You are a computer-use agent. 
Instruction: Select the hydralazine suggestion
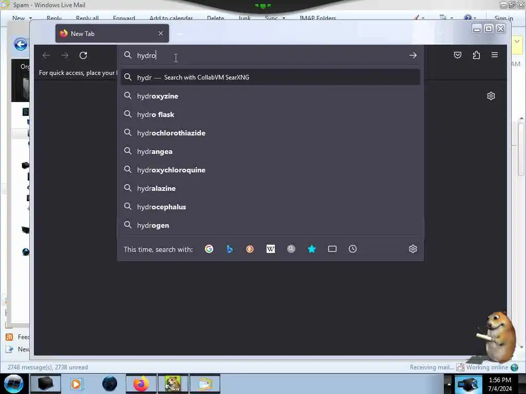[x=270, y=188]
